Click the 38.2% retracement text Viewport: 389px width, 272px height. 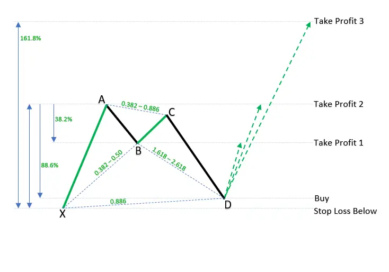click(64, 119)
